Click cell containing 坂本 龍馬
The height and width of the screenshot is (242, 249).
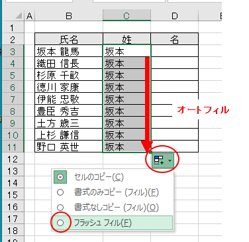coord(69,51)
